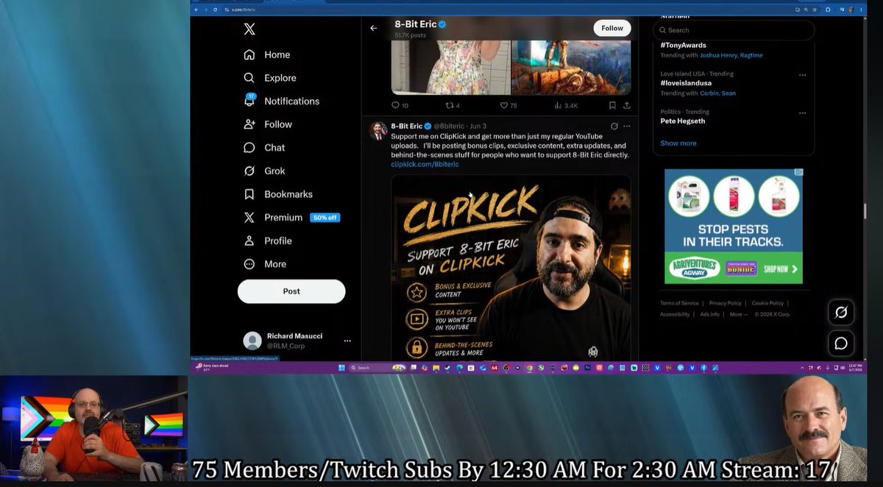Open Profile in X sidebar

pos(268,241)
